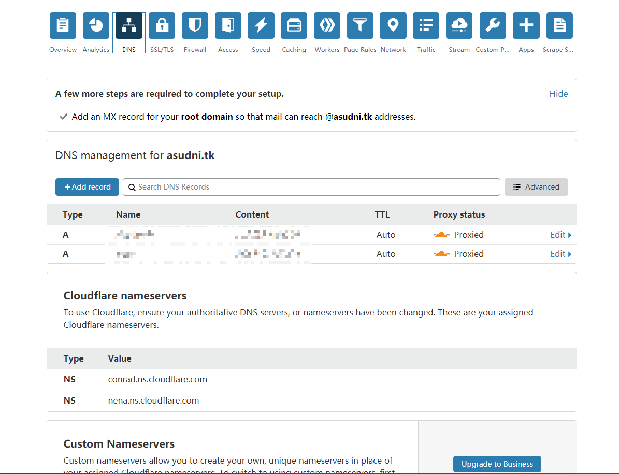Screen dimensions: 619x474
Task: Click the Proxy status column header
Action: [459, 214]
